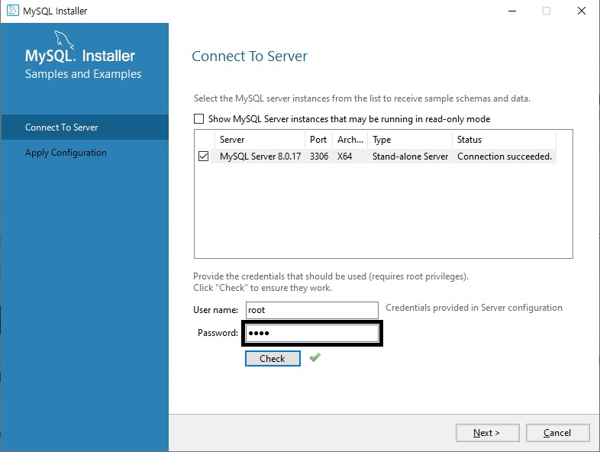Enable showing read-only mode server instances
The width and height of the screenshot is (600, 452).
click(198, 119)
